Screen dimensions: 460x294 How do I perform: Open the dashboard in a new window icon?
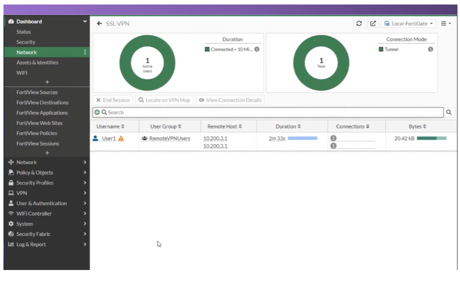point(372,23)
